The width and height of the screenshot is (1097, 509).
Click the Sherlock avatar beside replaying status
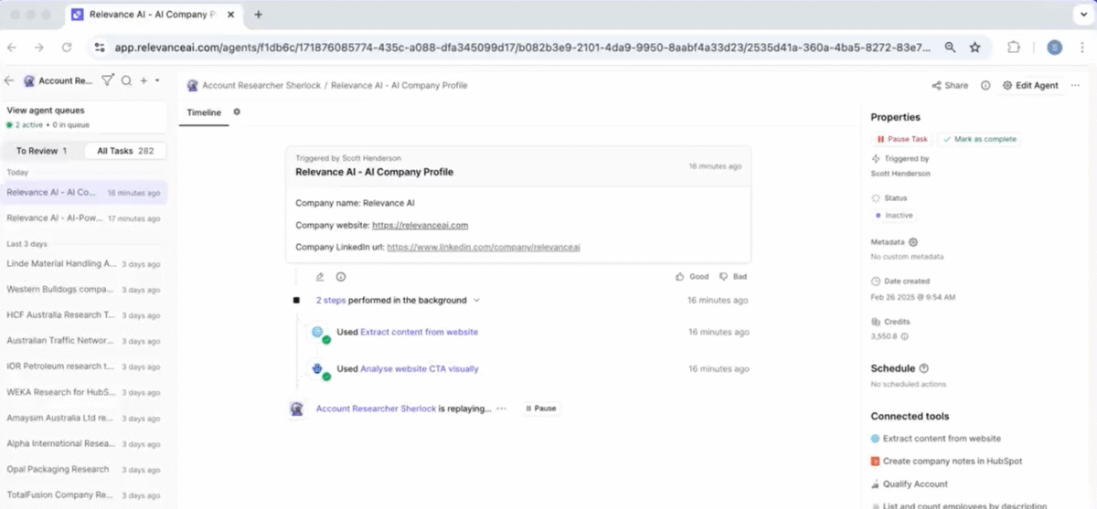point(296,408)
